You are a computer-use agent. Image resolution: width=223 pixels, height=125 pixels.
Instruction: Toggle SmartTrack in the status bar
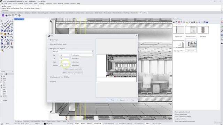tap(97, 124)
